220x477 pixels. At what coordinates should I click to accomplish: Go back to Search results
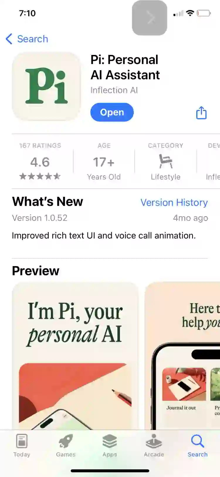pyautogui.click(x=27, y=39)
